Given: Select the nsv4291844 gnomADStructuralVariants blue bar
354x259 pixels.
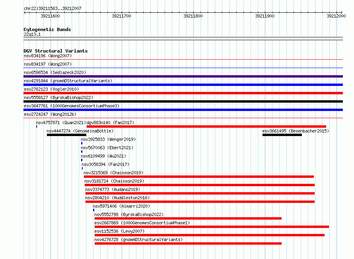Looking at the screenshot, I should pos(183,85).
